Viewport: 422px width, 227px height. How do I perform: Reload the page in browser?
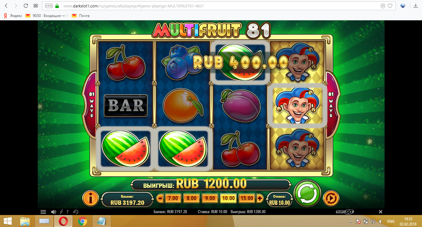[x=26, y=6]
